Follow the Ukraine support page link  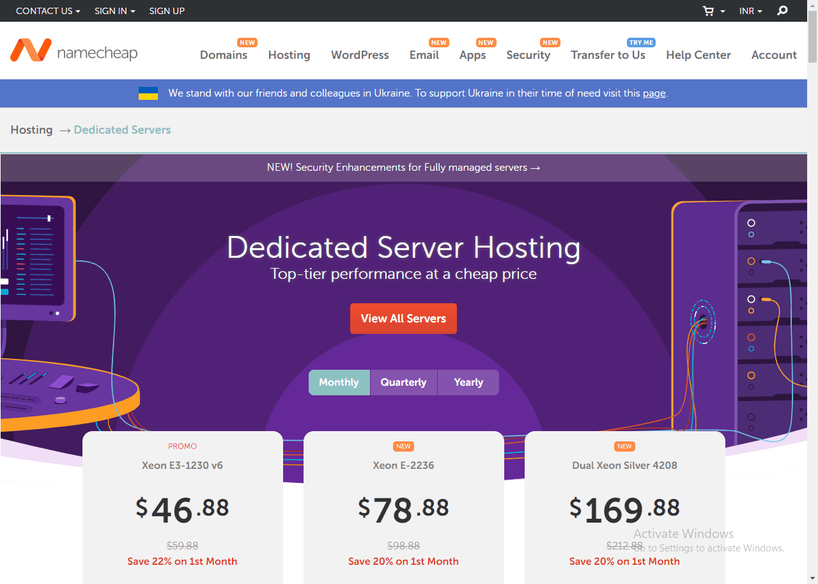click(654, 93)
